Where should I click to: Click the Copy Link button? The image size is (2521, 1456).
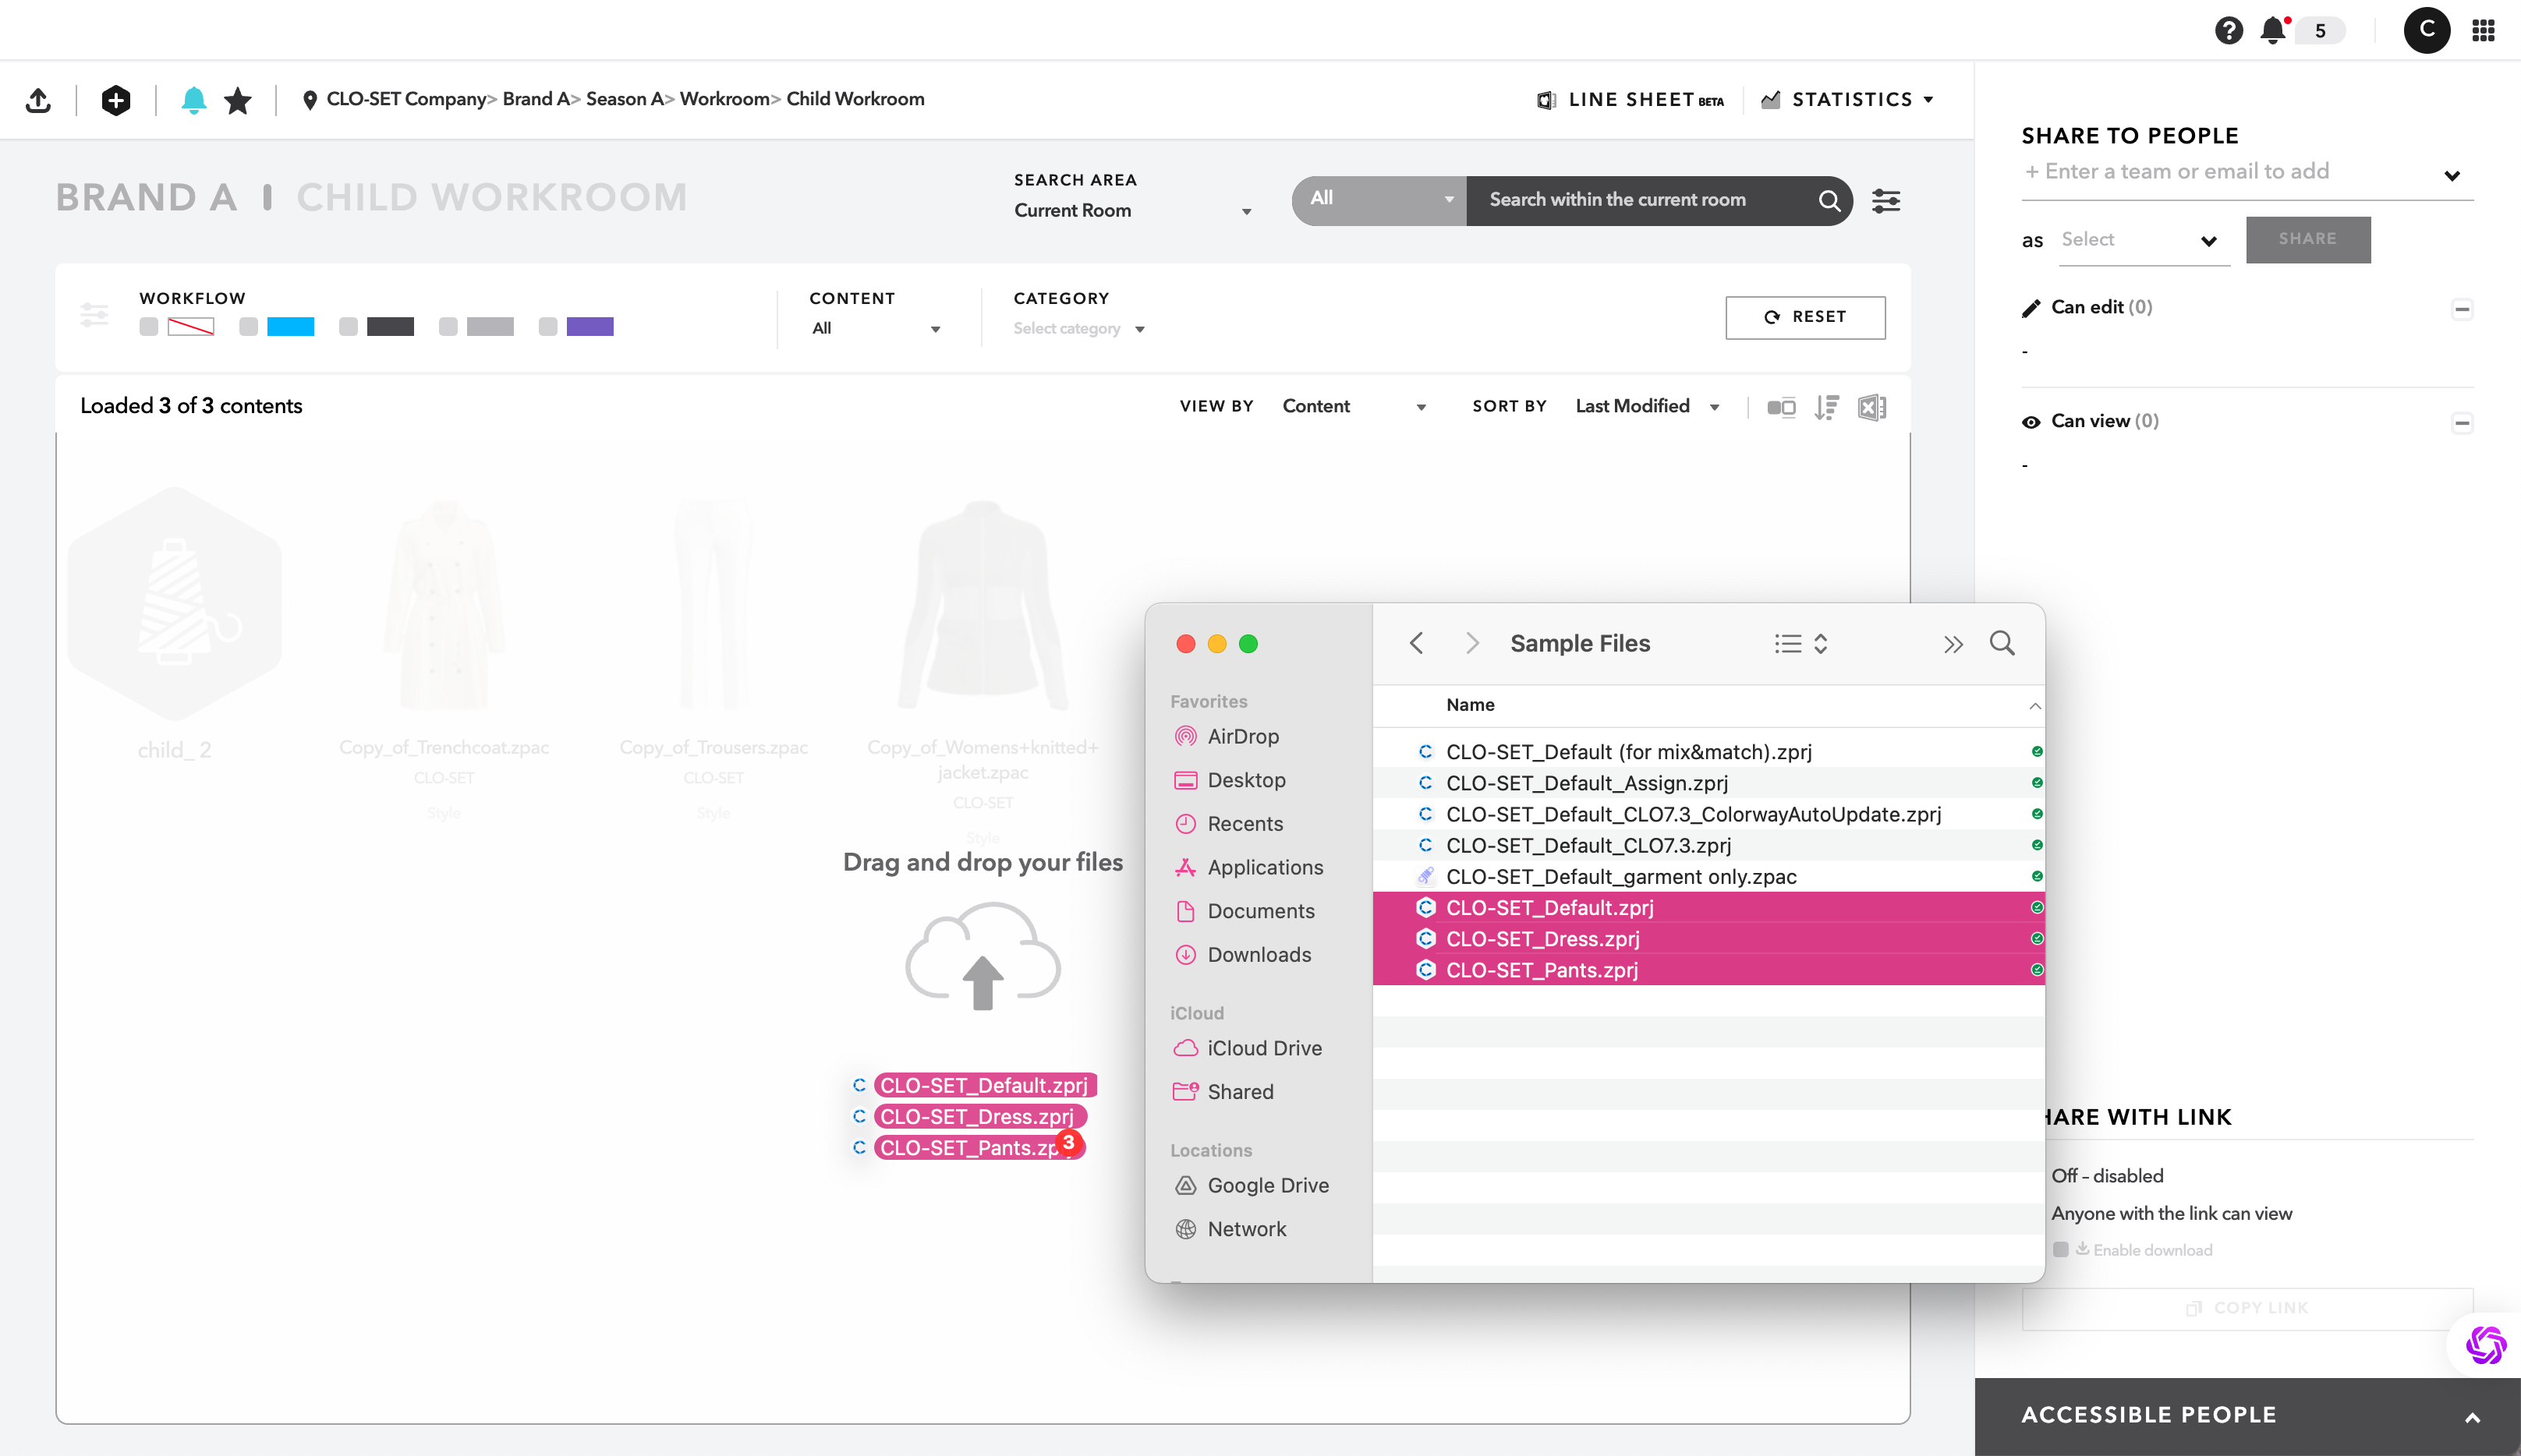tap(2247, 1308)
